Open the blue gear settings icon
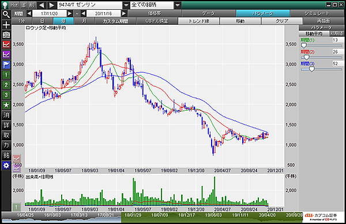This screenshot has height=224, width=346. (6, 166)
